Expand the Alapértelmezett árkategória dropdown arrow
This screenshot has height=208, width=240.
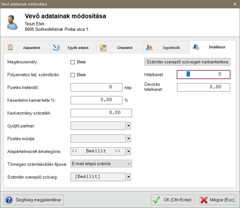[129, 151]
